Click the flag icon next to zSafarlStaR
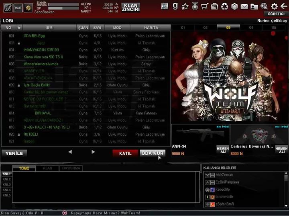 pos(212,204)
